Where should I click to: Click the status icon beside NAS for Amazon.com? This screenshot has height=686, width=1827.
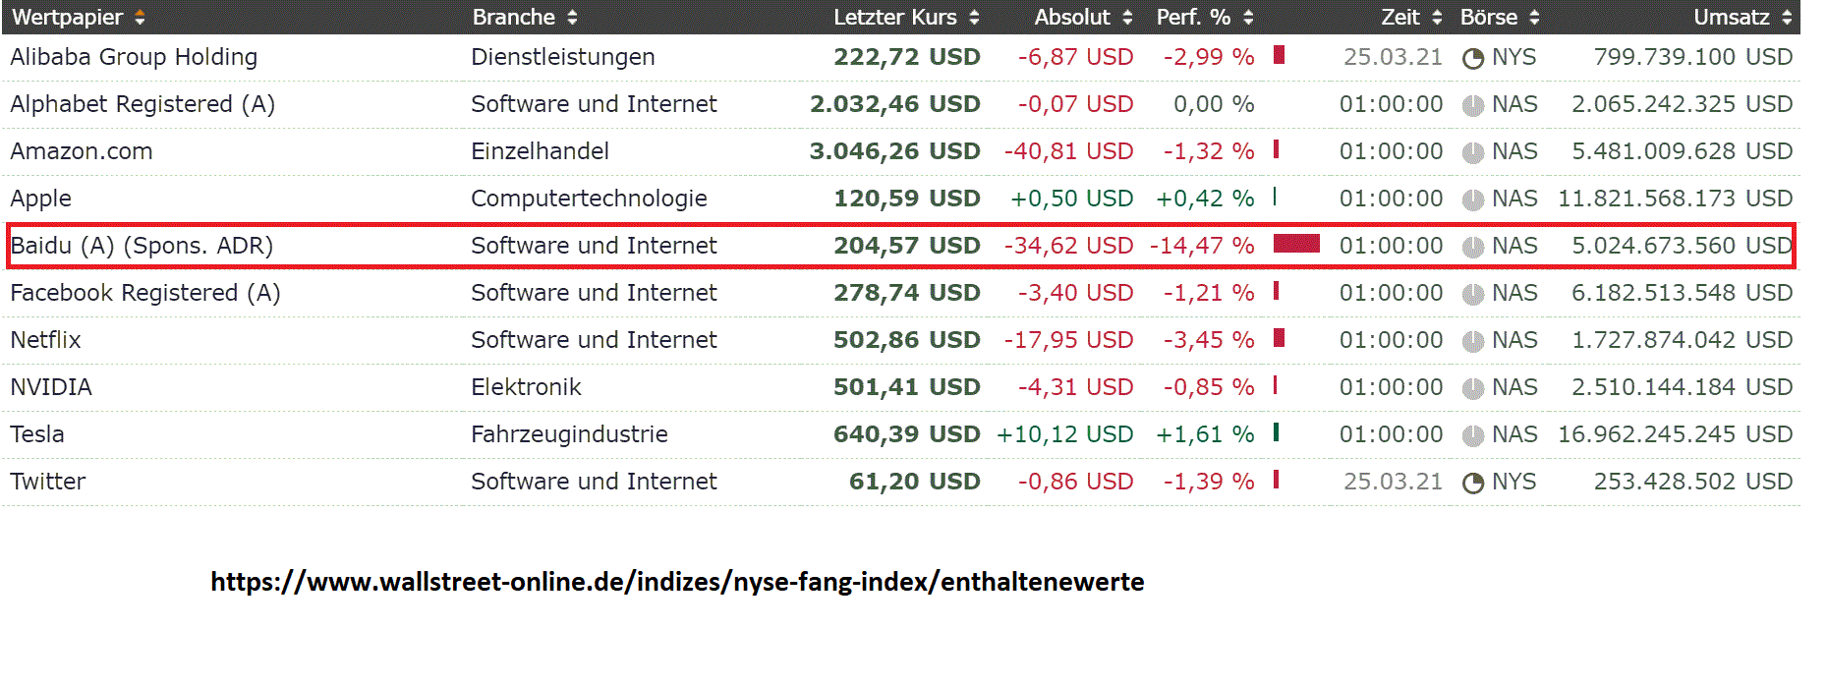(1472, 153)
